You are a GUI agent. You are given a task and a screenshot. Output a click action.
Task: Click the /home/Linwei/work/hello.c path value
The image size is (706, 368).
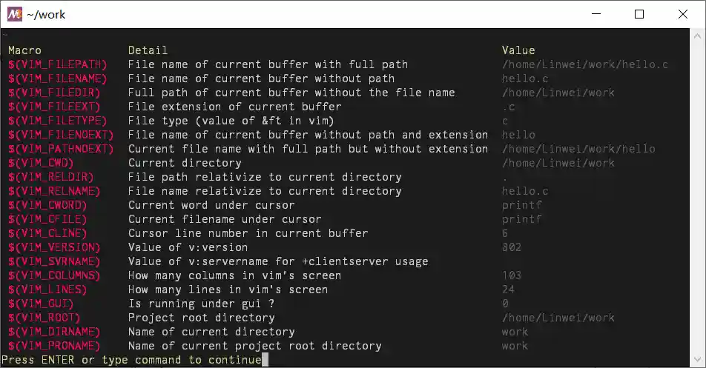click(x=585, y=64)
